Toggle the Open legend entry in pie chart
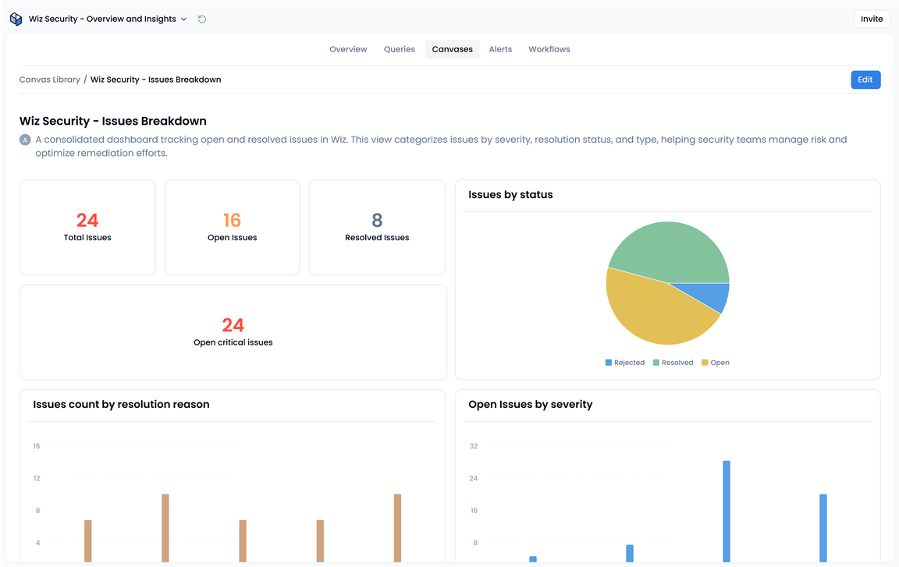 tap(716, 363)
